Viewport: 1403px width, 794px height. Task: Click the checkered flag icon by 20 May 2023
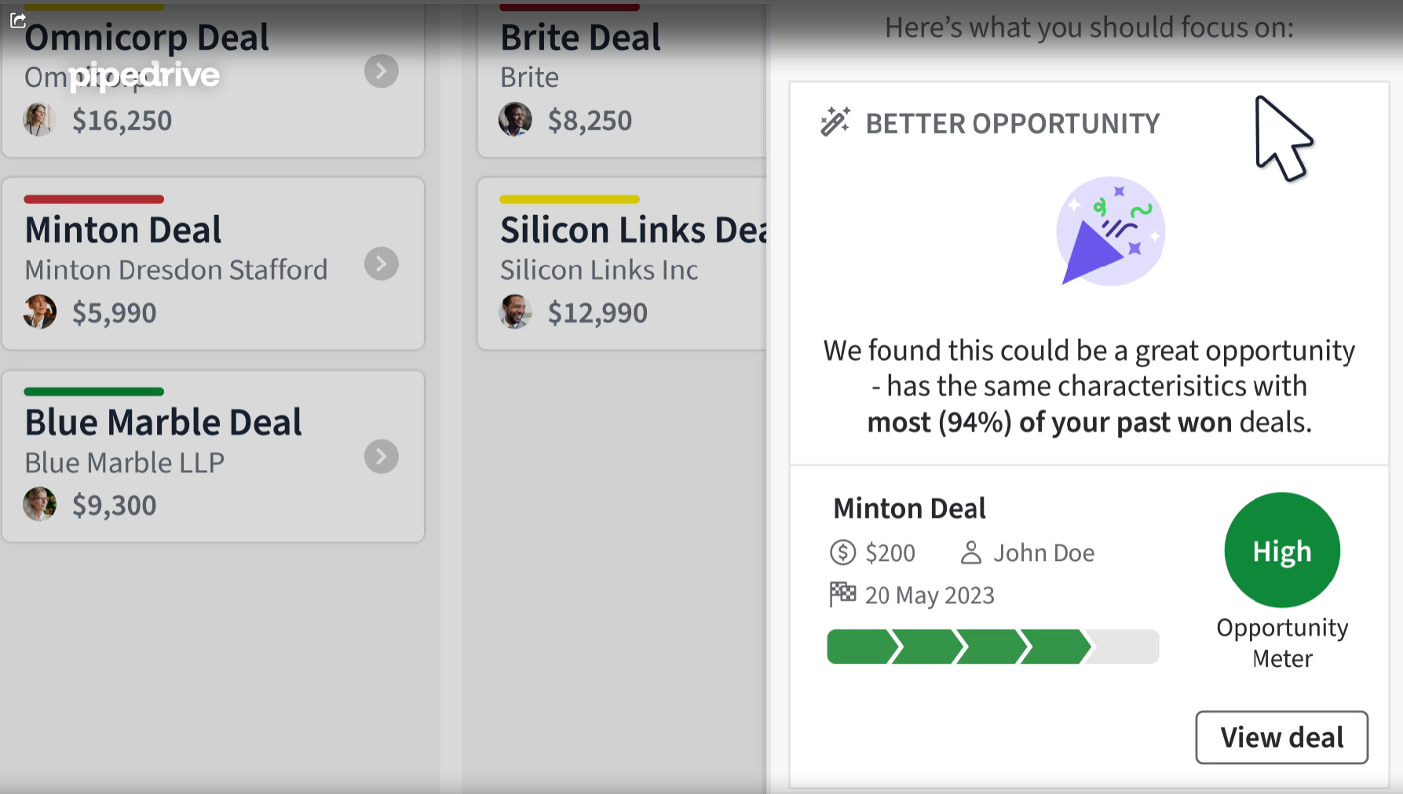pyautogui.click(x=842, y=594)
